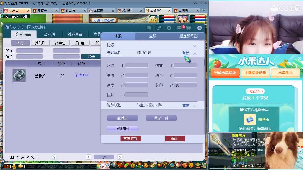Click the smiley face icon in bottom toolbar
303x170 pixels.
pos(191,165)
